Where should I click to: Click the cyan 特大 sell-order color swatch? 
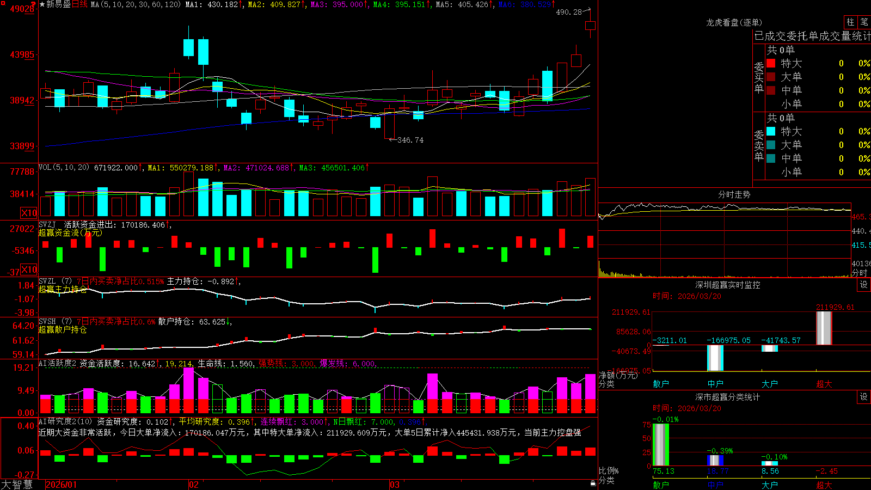pyautogui.click(x=771, y=131)
